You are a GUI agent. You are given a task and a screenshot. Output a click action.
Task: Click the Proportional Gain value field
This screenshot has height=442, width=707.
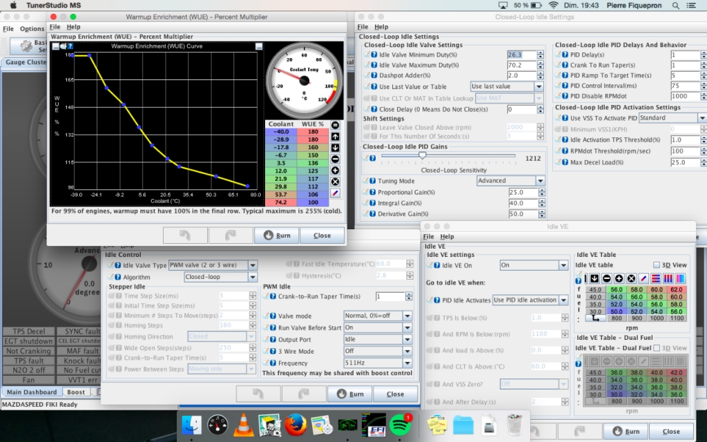523,192
